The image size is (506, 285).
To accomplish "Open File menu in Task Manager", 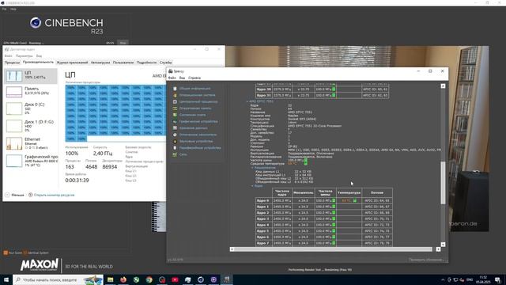I will click(8, 56).
